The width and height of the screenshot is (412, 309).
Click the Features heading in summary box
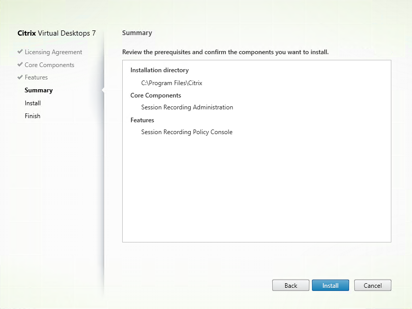pyautogui.click(x=142, y=120)
